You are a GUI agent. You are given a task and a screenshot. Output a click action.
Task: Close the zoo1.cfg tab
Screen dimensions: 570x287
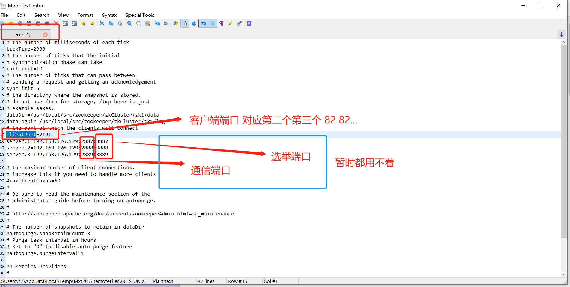(45, 35)
